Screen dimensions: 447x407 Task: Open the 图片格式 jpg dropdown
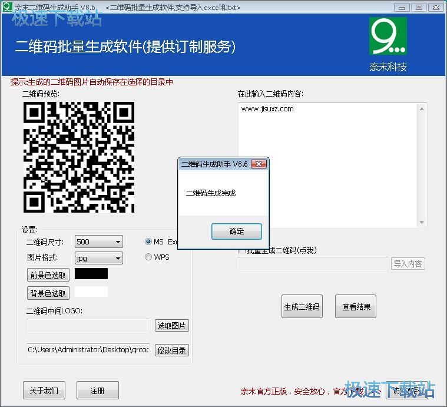click(x=98, y=258)
